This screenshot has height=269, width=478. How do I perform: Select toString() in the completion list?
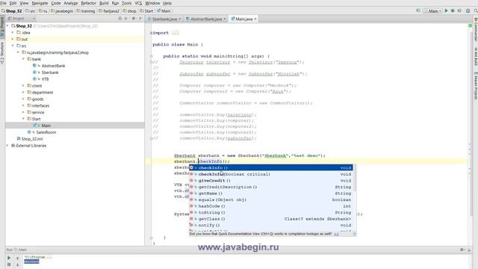(270, 212)
